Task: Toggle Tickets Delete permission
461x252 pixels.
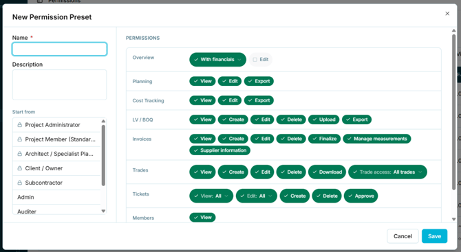Action: tap(327, 196)
